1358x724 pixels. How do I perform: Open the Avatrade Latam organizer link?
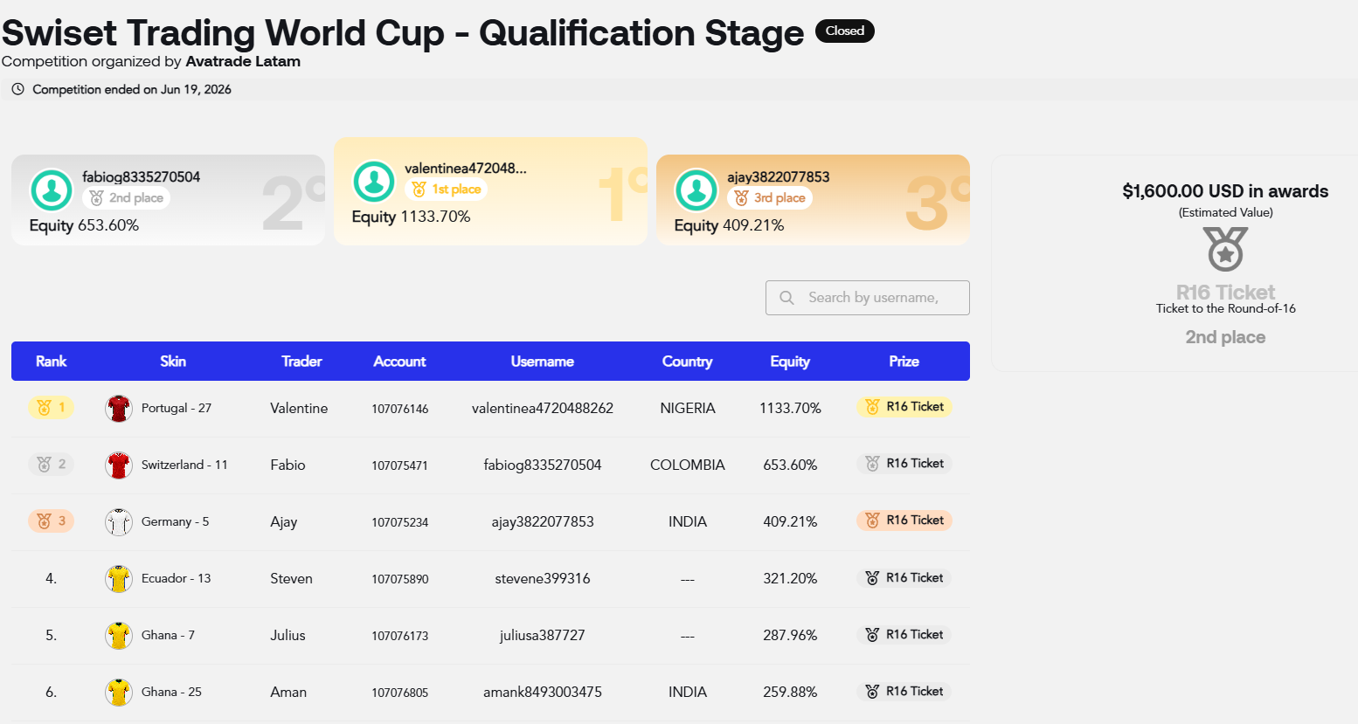pos(243,61)
